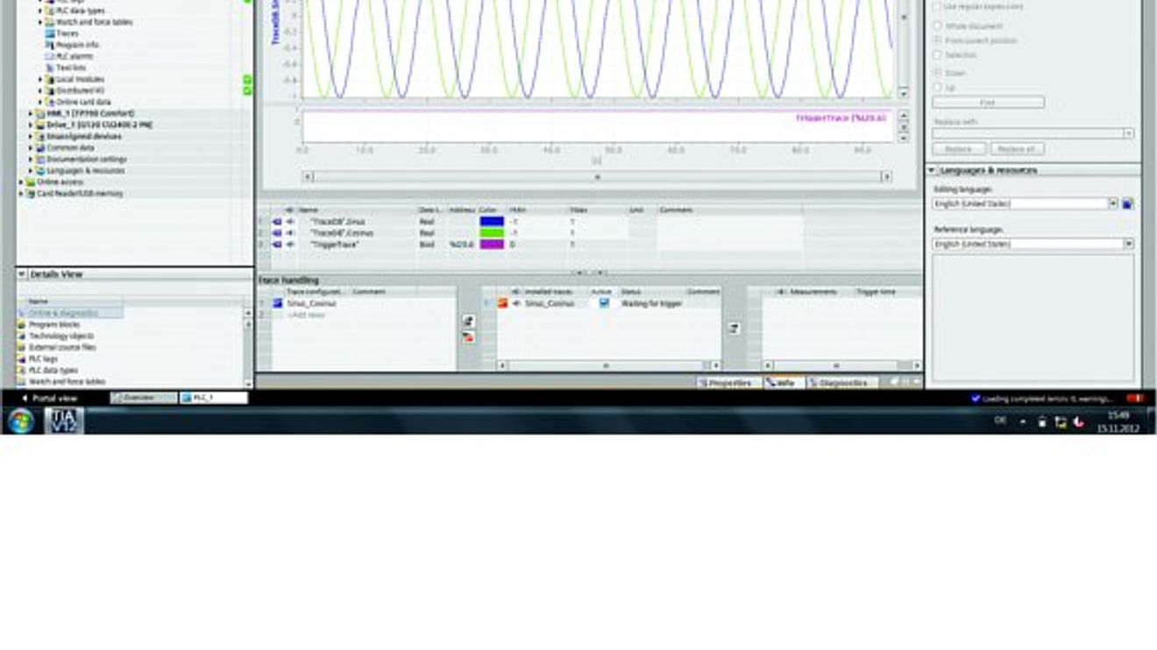Enable Use regular expressions checkbox
The width and height of the screenshot is (1157, 650).
point(937,7)
